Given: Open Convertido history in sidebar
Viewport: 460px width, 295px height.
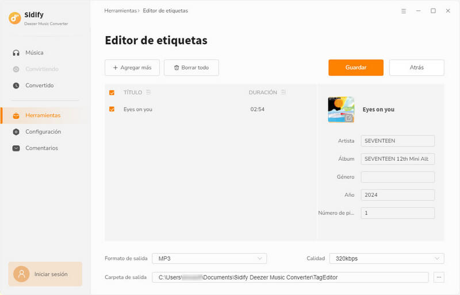Looking at the screenshot, I should (x=39, y=86).
